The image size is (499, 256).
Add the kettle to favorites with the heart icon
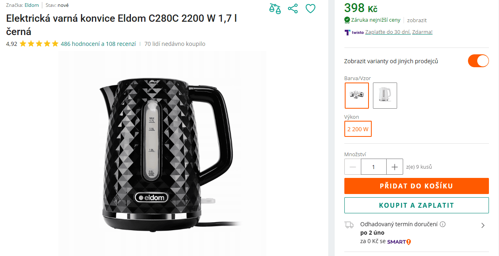(310, 8)
